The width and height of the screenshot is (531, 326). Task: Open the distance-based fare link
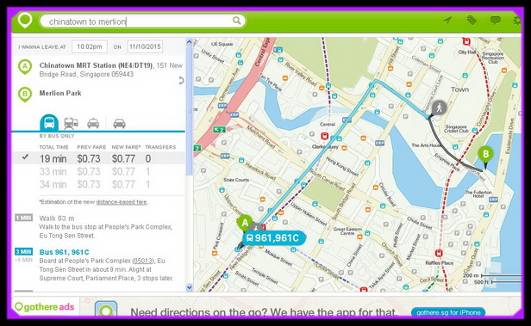tap(122, 202)
